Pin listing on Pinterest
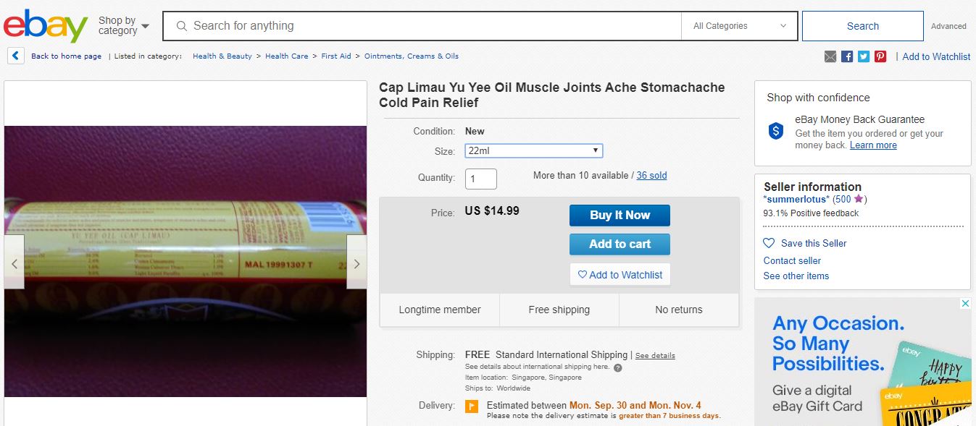Screen dimensions: 976x426 point(880,56)
